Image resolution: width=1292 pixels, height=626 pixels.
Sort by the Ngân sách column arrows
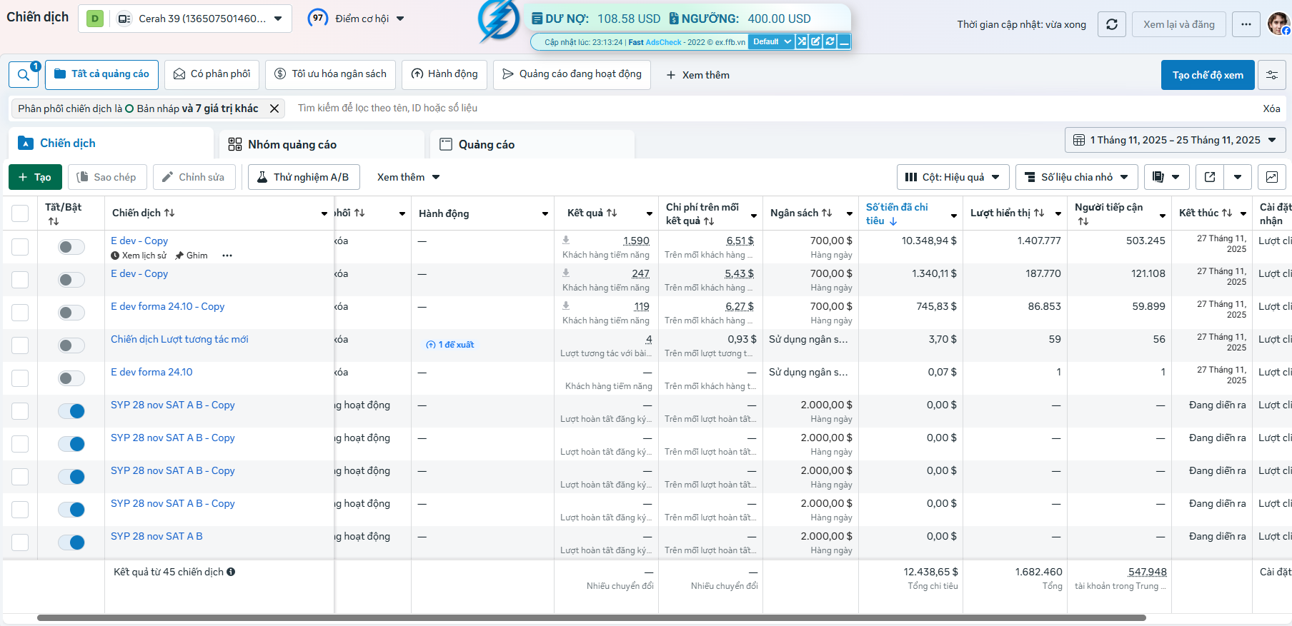[x=827, y=213]
